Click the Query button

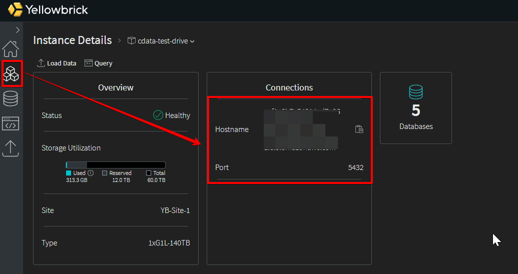99,63
